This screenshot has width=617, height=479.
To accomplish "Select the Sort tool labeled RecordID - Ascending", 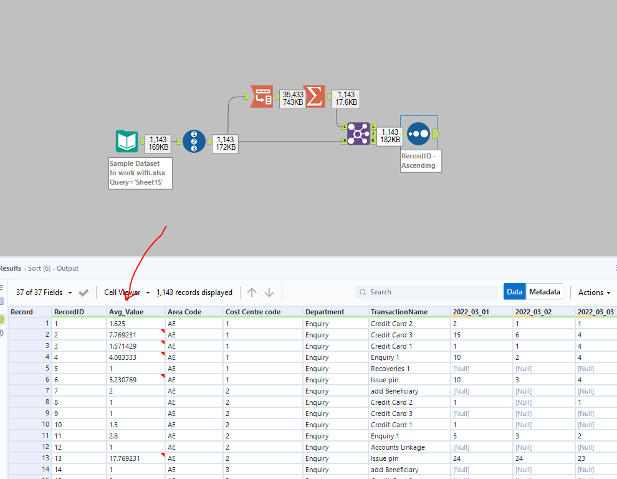I will [x=417, y=133].
